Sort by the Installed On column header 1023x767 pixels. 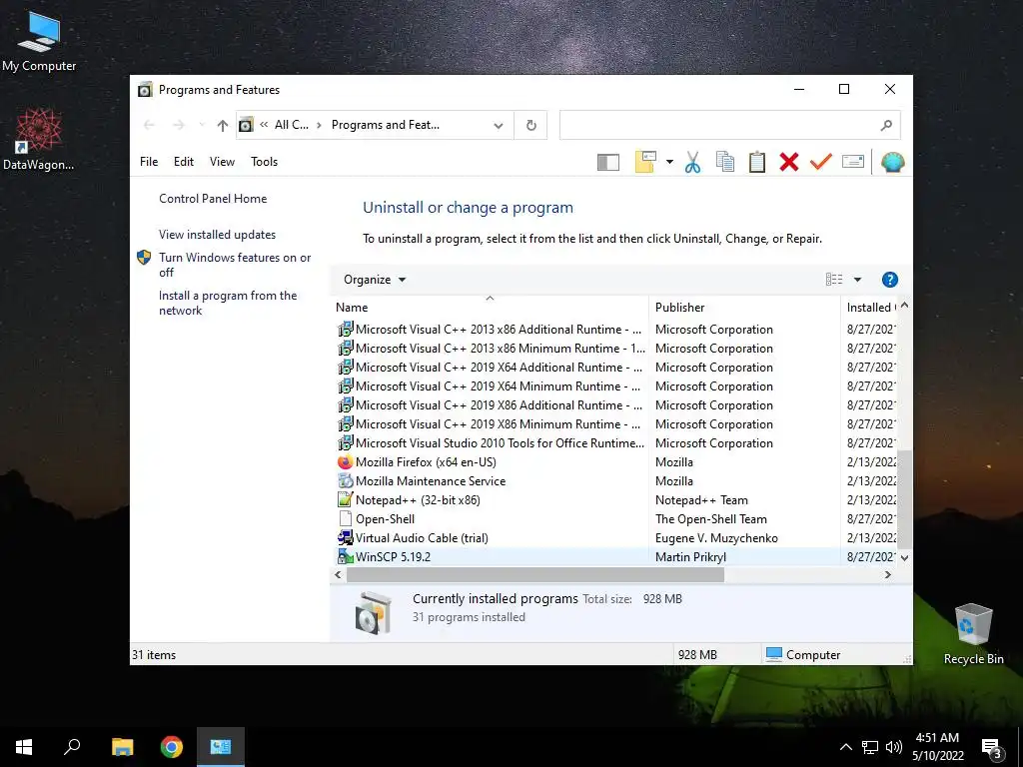pyautogui.click(x=868, y=308)
